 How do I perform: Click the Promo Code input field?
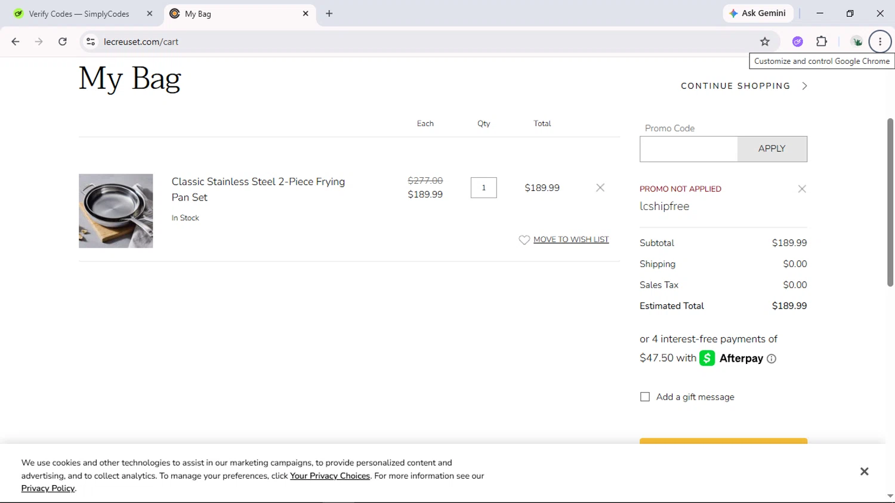tap(689, 149)
